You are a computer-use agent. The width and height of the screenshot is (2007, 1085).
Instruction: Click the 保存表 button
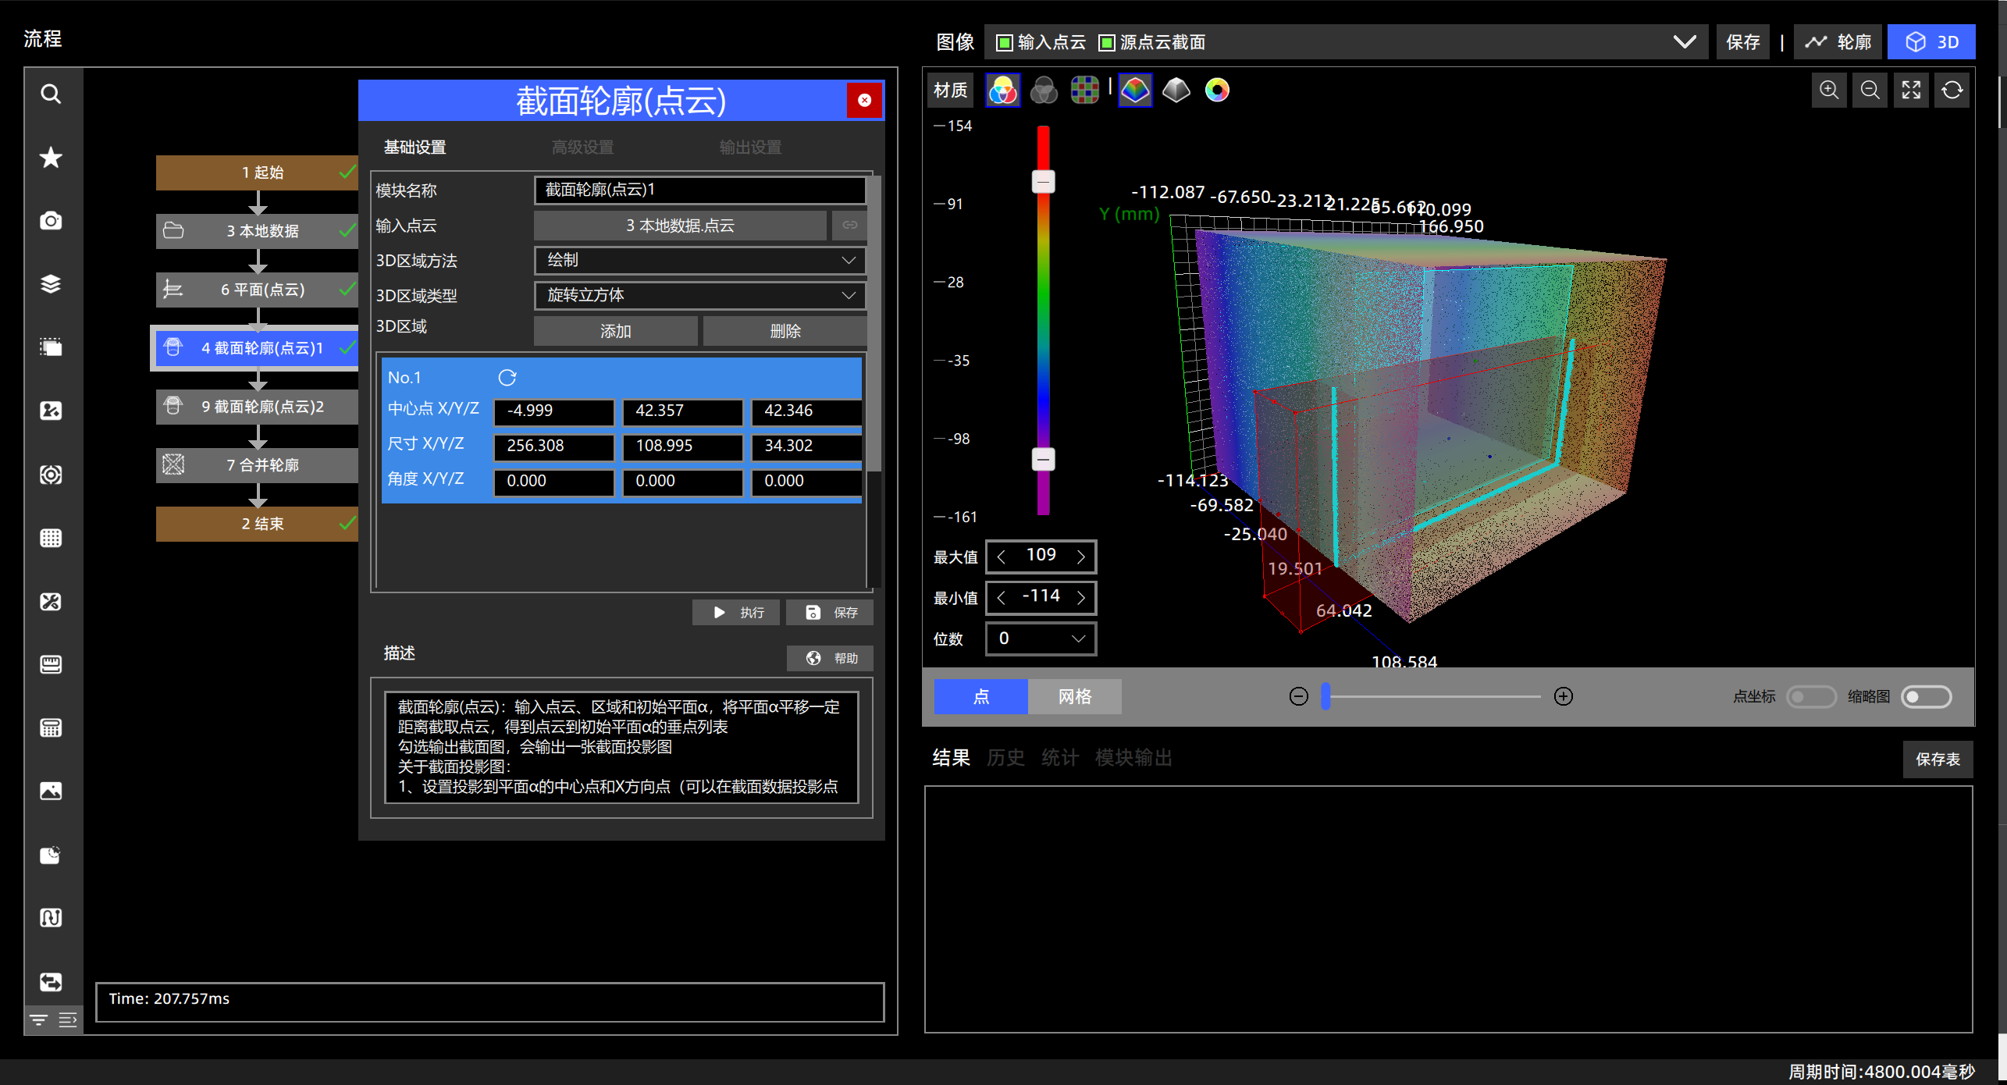[x=1938, y=759]
